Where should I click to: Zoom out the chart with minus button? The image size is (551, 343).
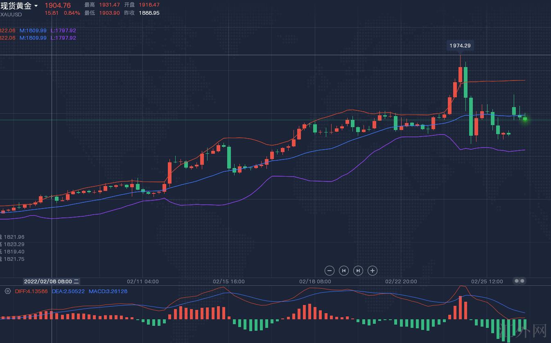(330, 271)
